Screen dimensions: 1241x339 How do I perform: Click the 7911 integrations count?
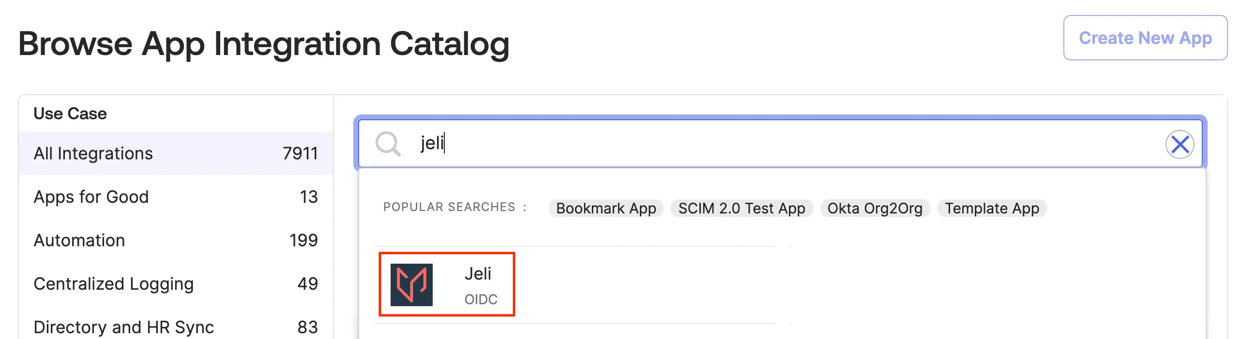[300, 154]
